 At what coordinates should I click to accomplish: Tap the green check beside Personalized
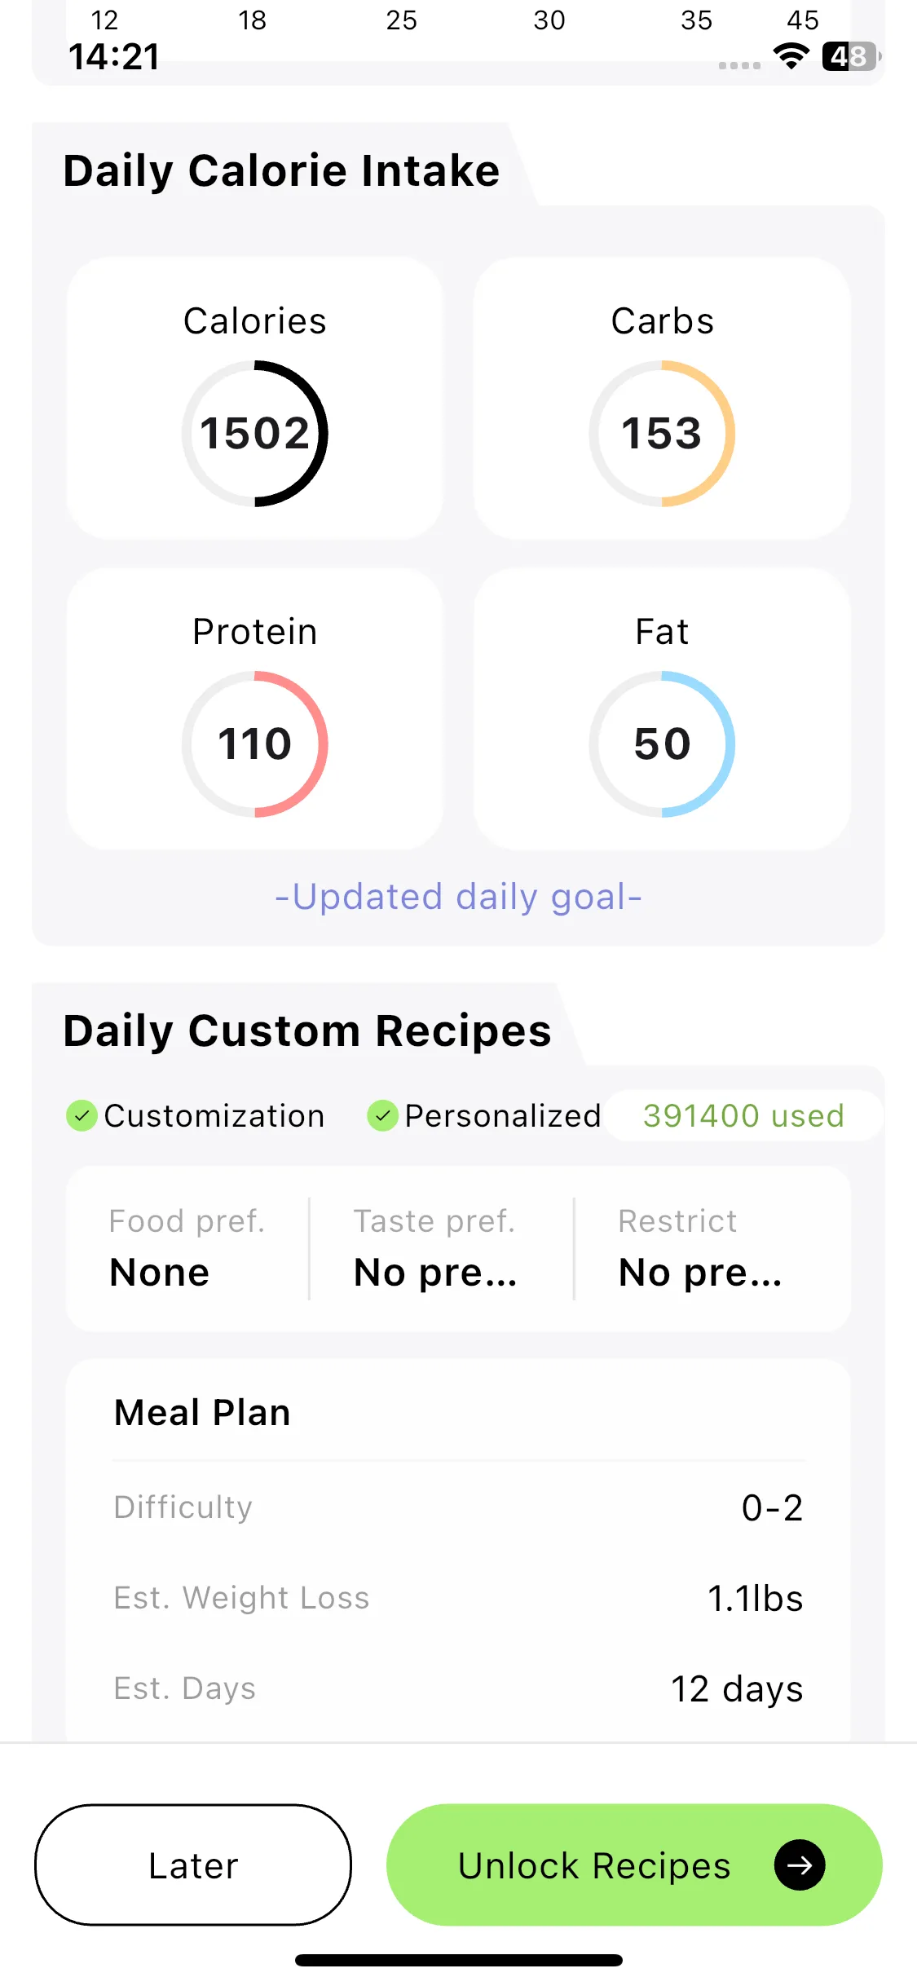382,1115
